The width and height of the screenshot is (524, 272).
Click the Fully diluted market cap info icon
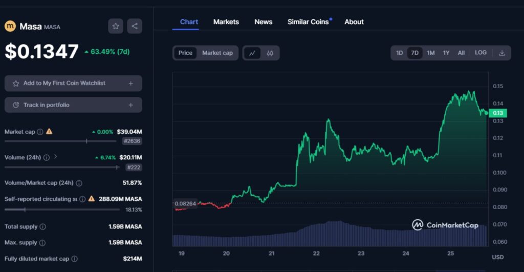pos(75,259)
